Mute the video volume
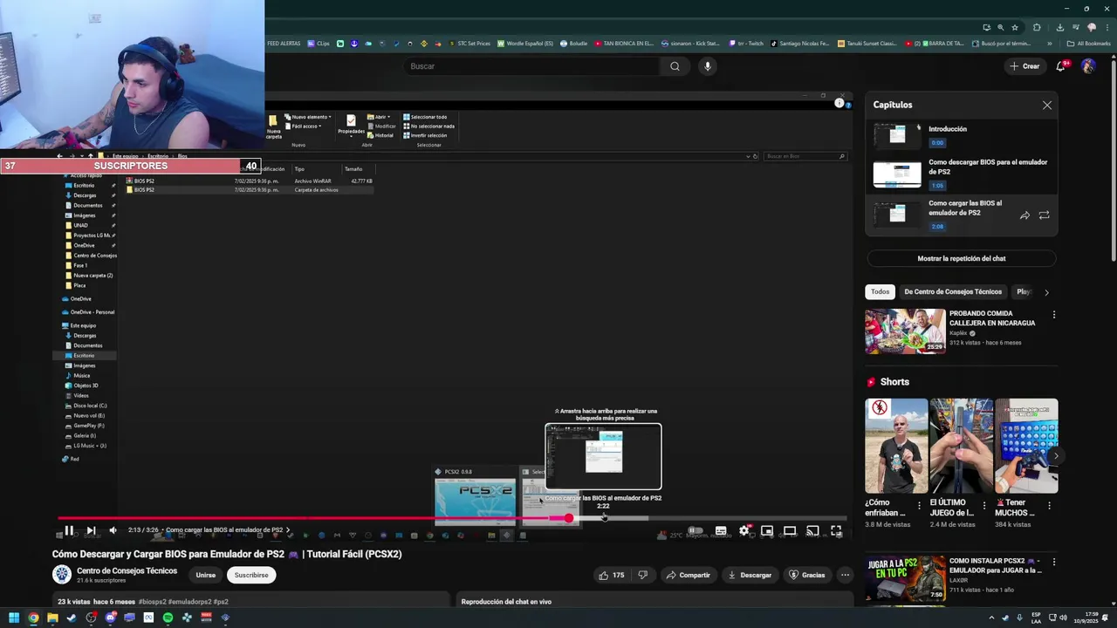1117x628 pixels. pyautogui.click(x=113, y=530)
